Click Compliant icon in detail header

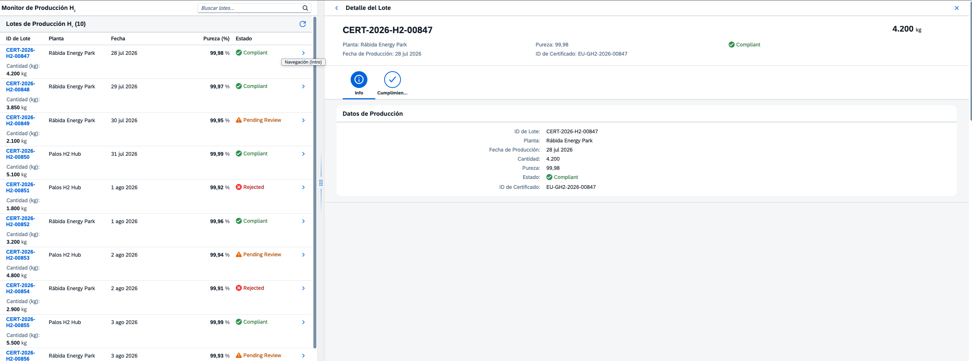[731, 45]
